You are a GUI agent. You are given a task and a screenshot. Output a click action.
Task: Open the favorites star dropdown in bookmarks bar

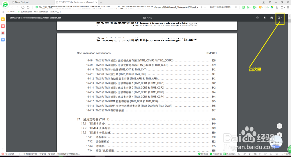12,12
